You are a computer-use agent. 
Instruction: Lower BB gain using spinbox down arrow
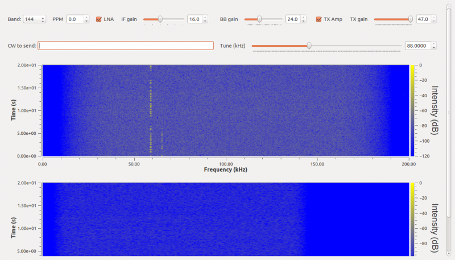point(304,21)
